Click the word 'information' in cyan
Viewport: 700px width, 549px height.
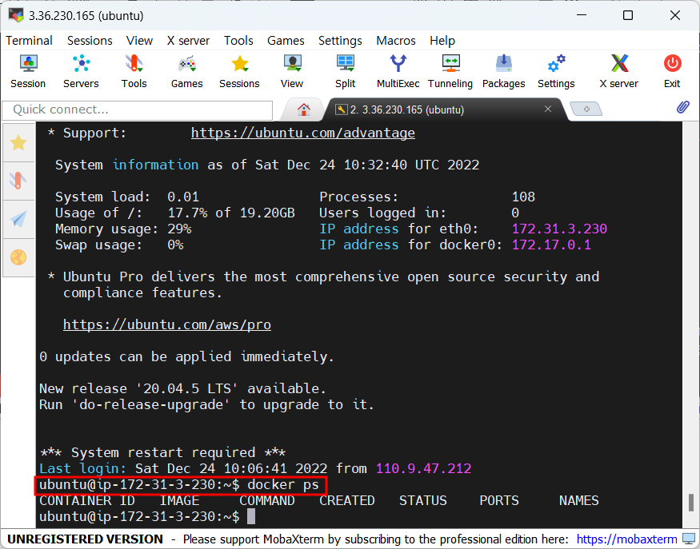coord(155,165)
